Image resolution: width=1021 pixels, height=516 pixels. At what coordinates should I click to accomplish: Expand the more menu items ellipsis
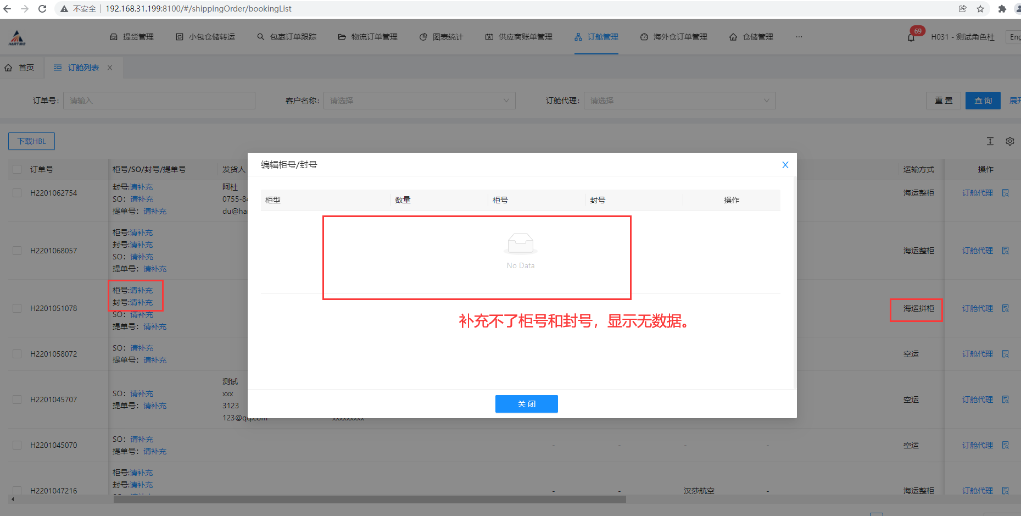[x=799, y=37]
